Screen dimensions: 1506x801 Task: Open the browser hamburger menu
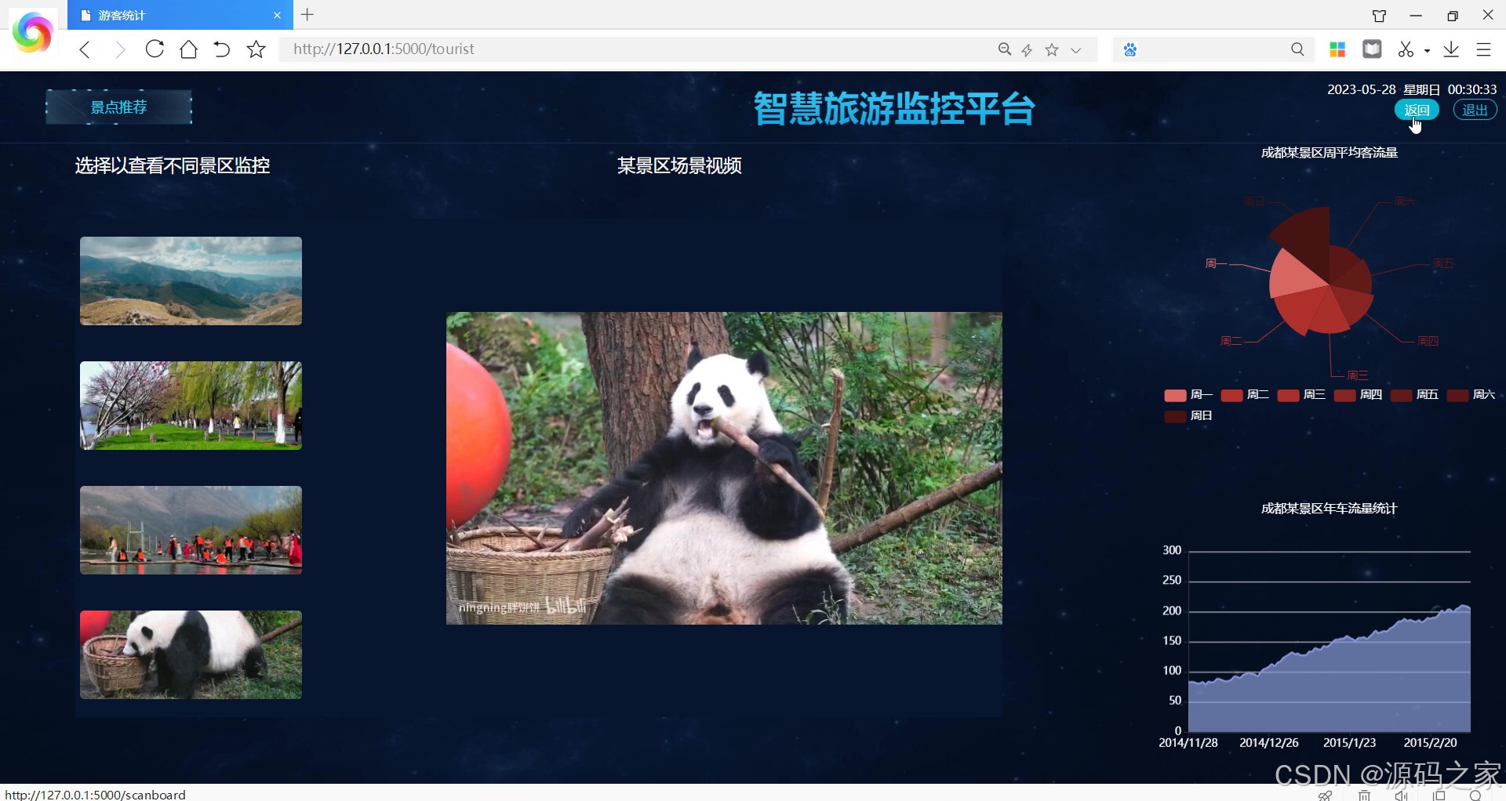coord(1483,49)
